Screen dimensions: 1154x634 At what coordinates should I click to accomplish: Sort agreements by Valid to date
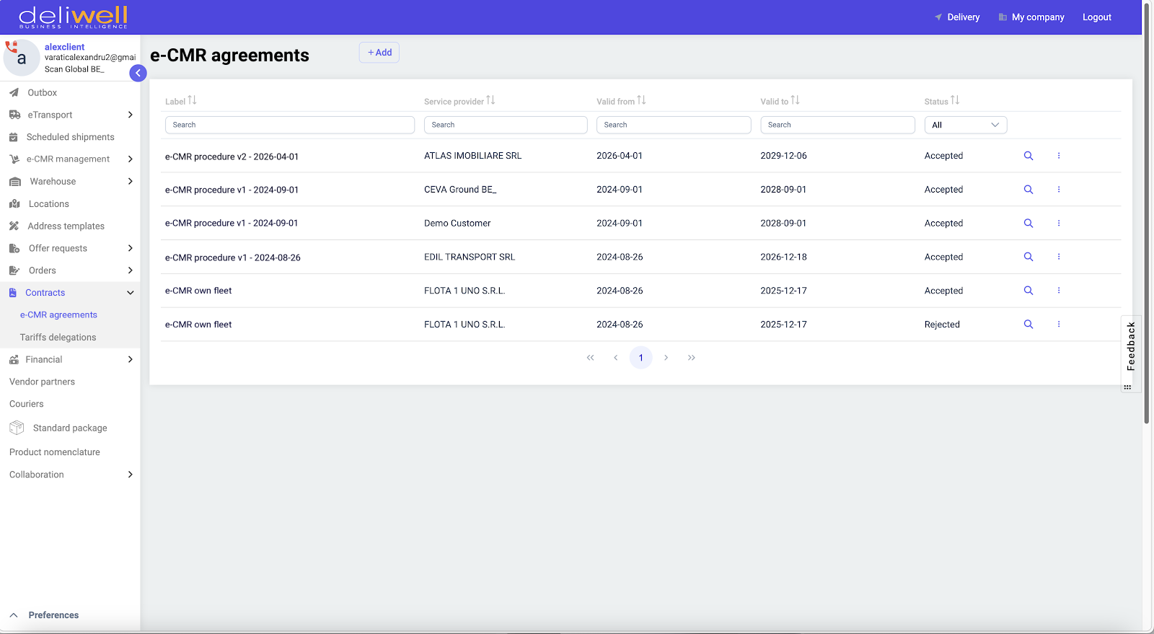(x=795, y=100)
